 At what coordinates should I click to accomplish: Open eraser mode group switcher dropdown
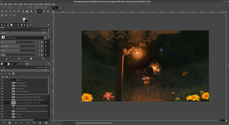45,30
